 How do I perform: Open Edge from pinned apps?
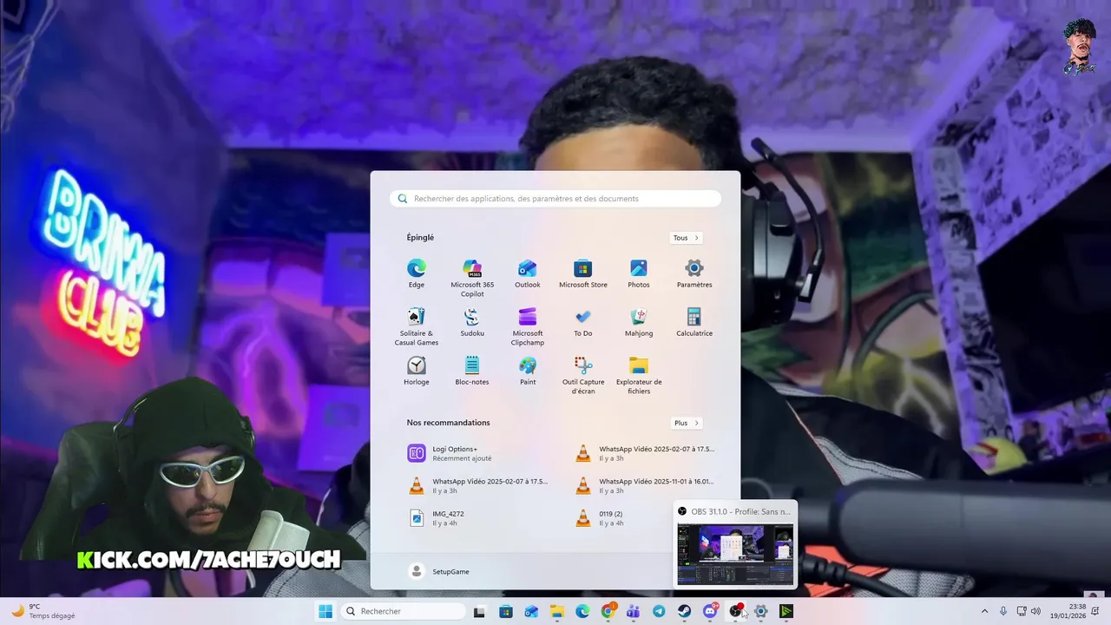pyautogui.click(x=417, y=273)
